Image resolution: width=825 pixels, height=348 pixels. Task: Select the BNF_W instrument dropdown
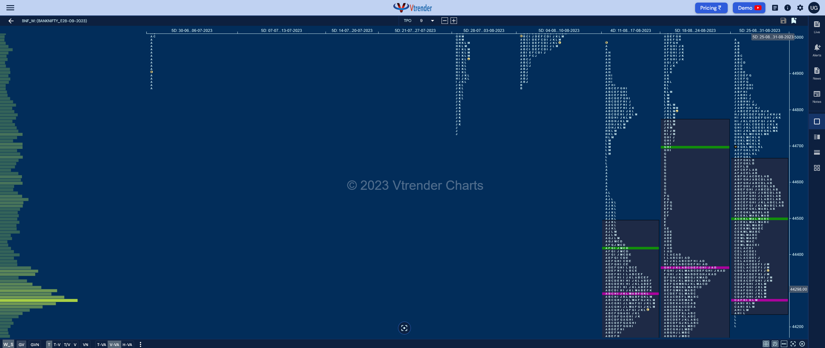point(54,21)
